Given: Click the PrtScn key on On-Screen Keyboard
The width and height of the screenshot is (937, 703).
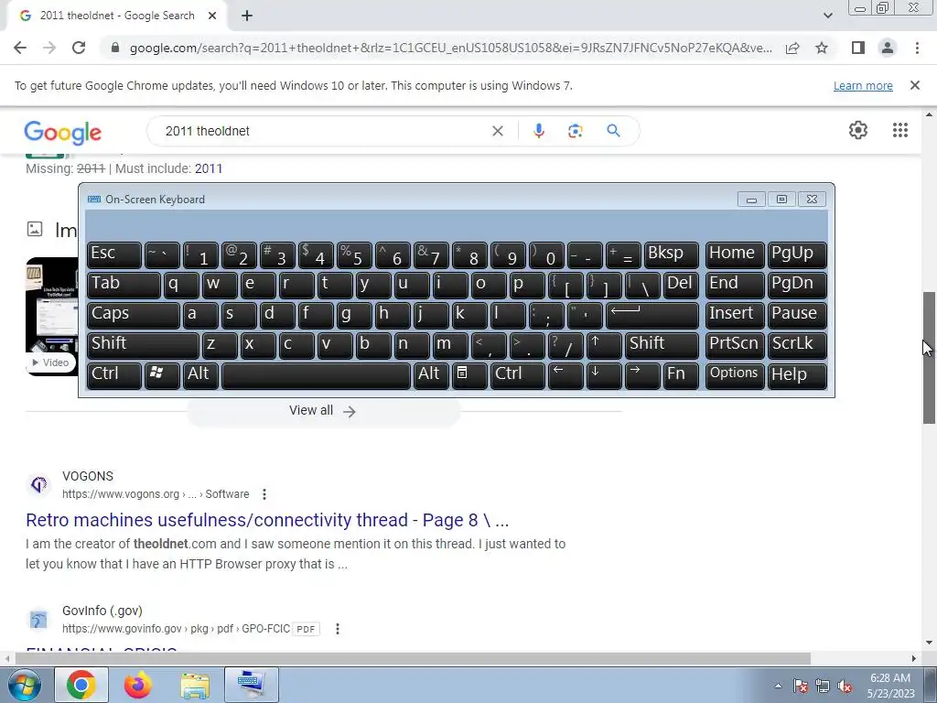Looking at the screenshot, I should tap(735, 345).
